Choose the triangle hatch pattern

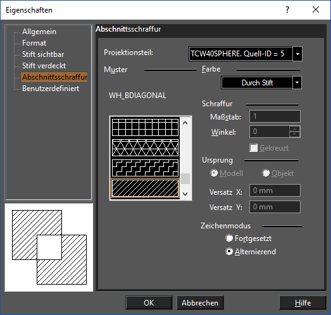tap(145, 147)
